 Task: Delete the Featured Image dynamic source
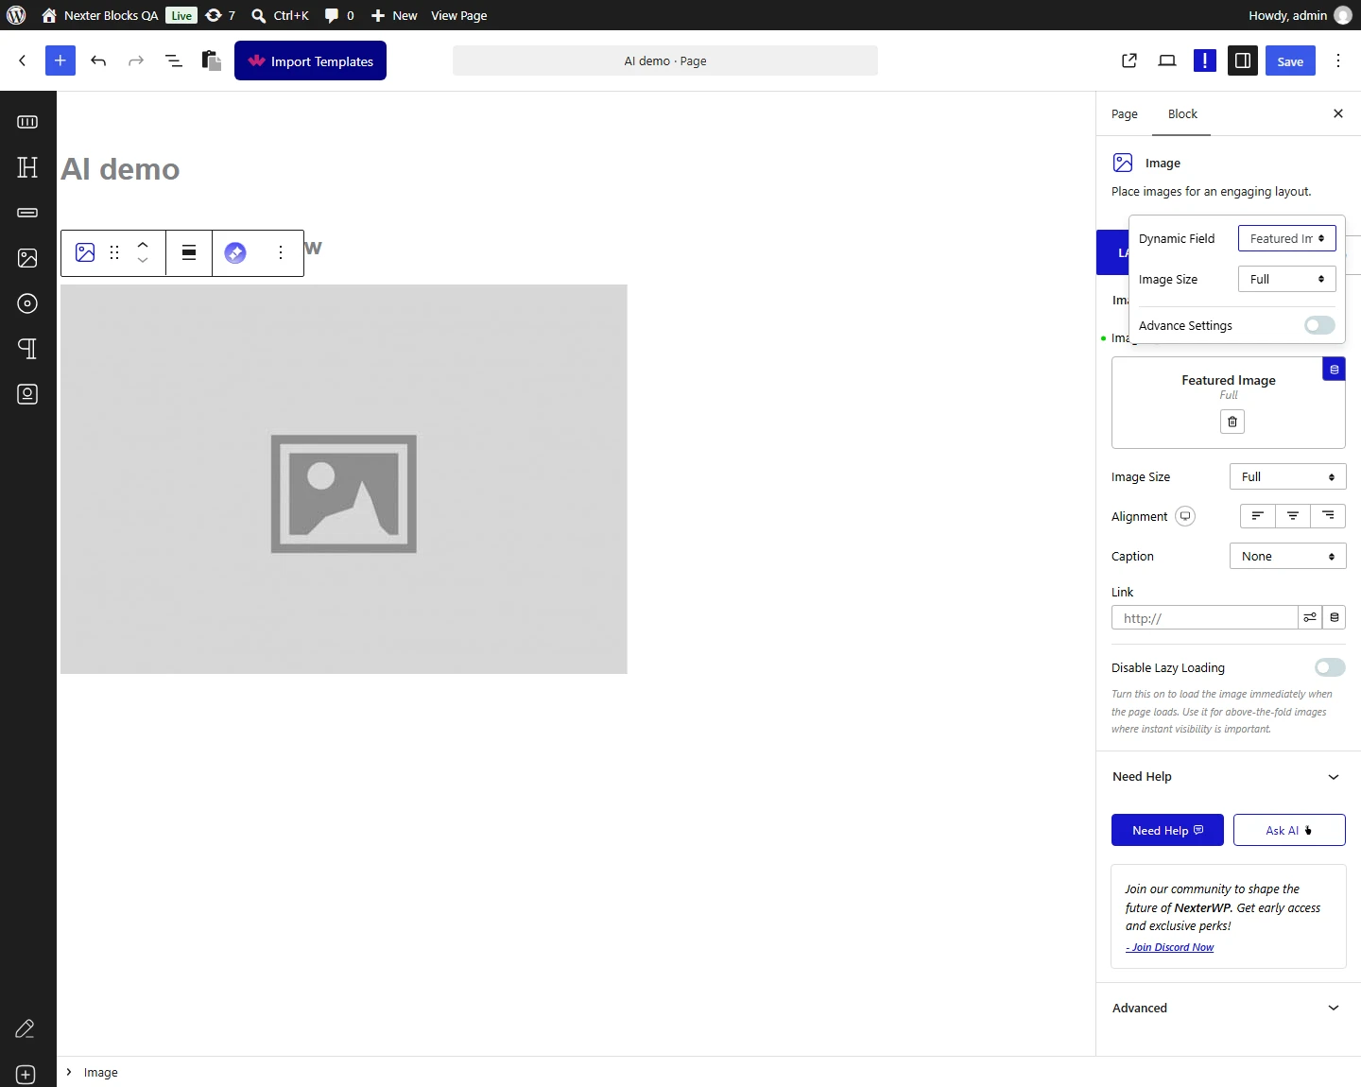click(x=1232, y=422)
